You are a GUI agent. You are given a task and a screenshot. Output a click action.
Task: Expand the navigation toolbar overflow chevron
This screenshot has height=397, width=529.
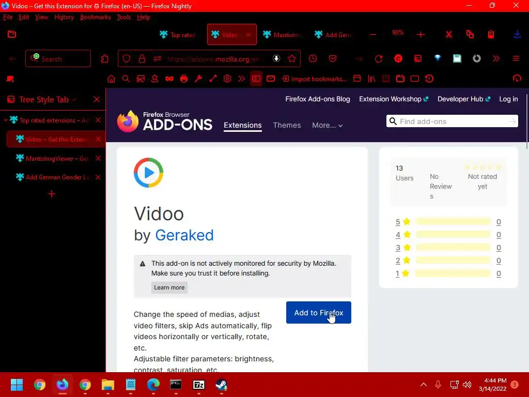(496, 59)
